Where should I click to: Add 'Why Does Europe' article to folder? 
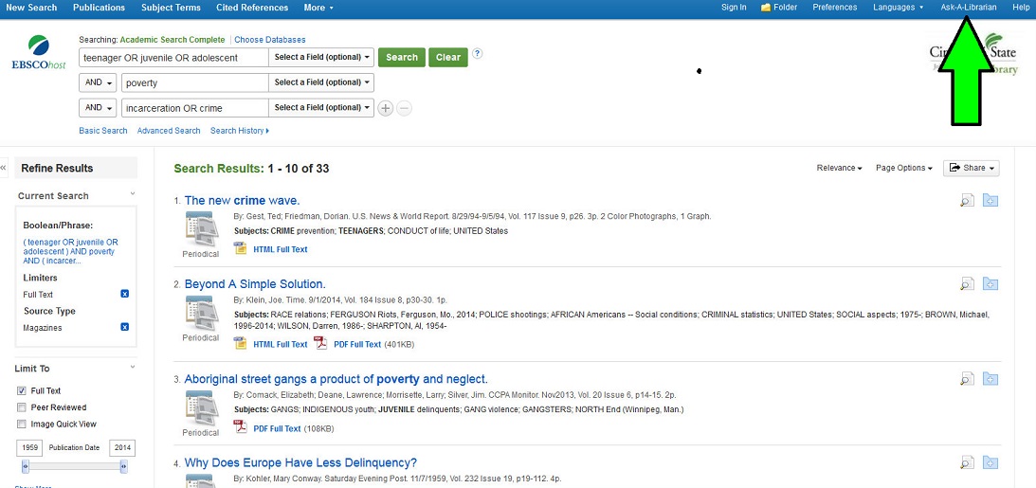tap(990, 462)
